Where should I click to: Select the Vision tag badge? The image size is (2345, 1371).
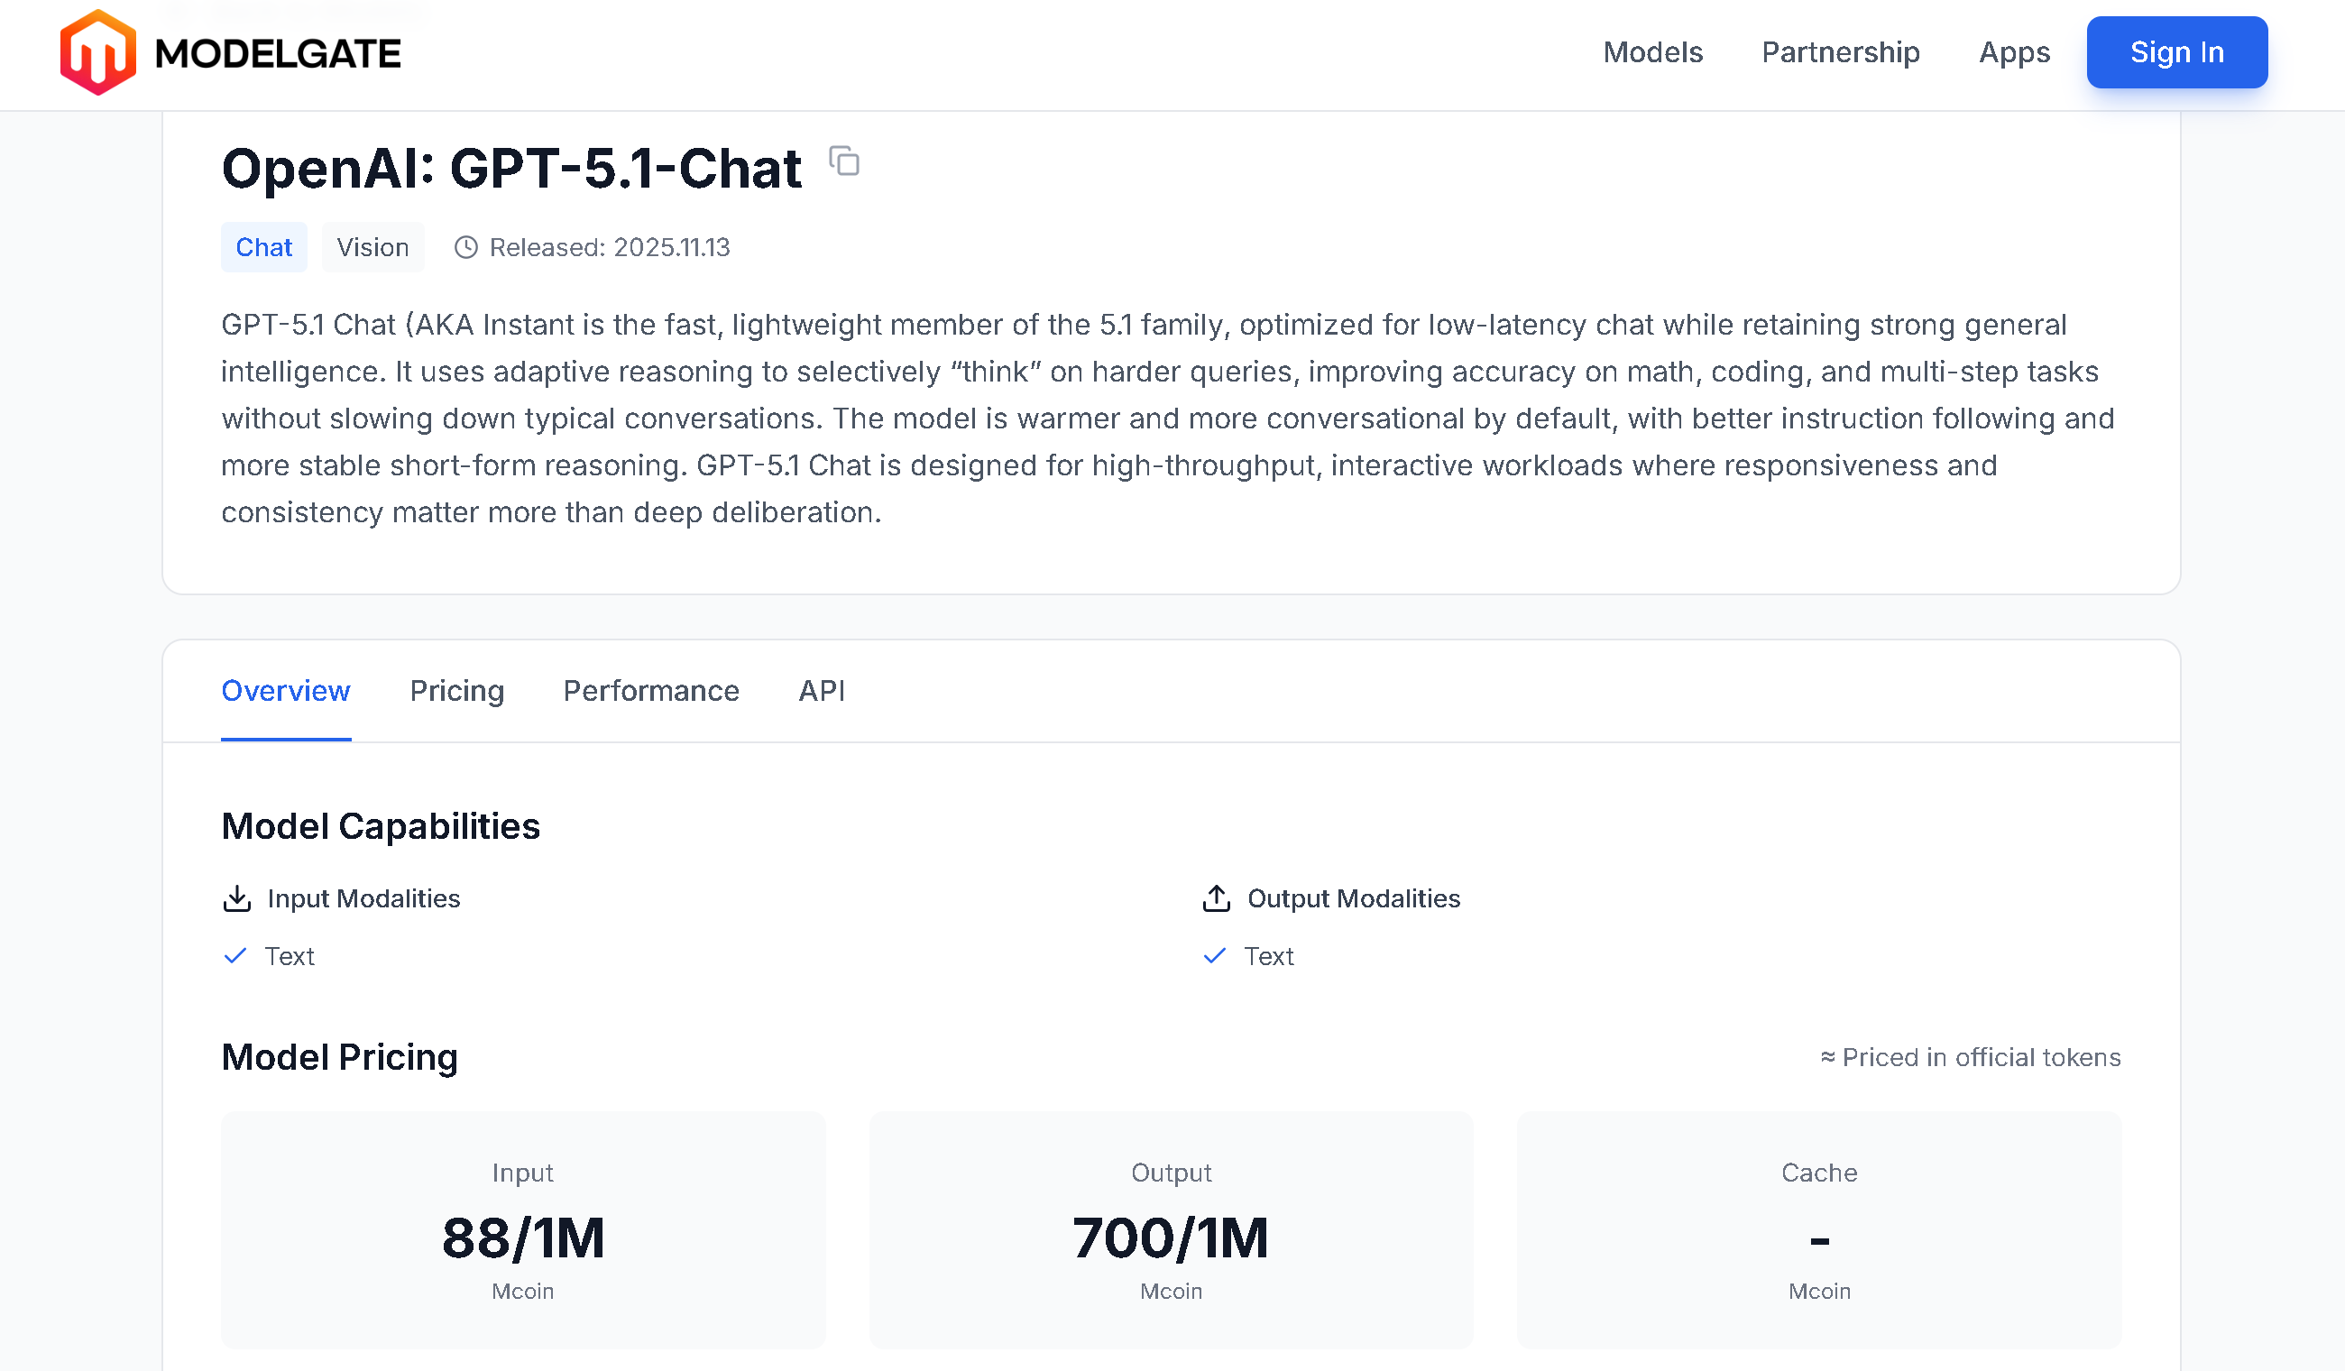point(372,247)
